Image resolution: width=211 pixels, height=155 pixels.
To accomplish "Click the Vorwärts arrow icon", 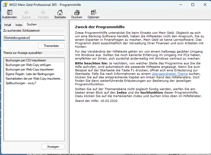I will coord(43,13).
